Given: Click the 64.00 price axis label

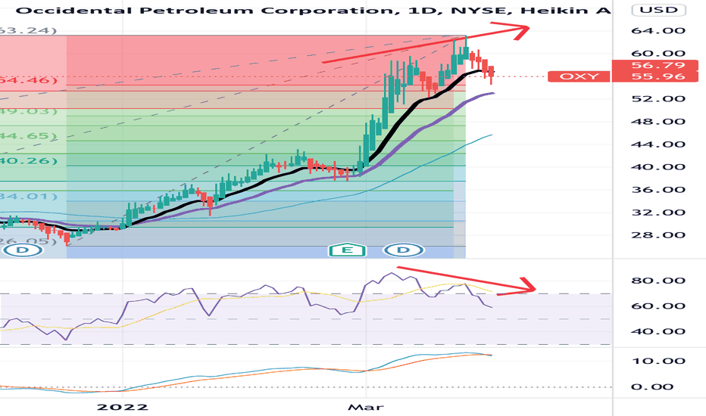Looking at the screenshot, I should coord(658,31).
